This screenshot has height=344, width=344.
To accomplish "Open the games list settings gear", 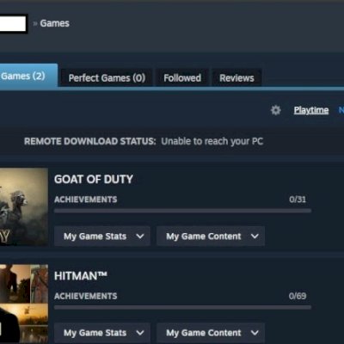I will [276, 110].
